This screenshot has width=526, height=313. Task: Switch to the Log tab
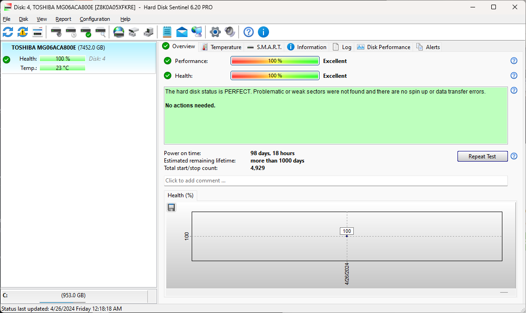pos(342,47)
